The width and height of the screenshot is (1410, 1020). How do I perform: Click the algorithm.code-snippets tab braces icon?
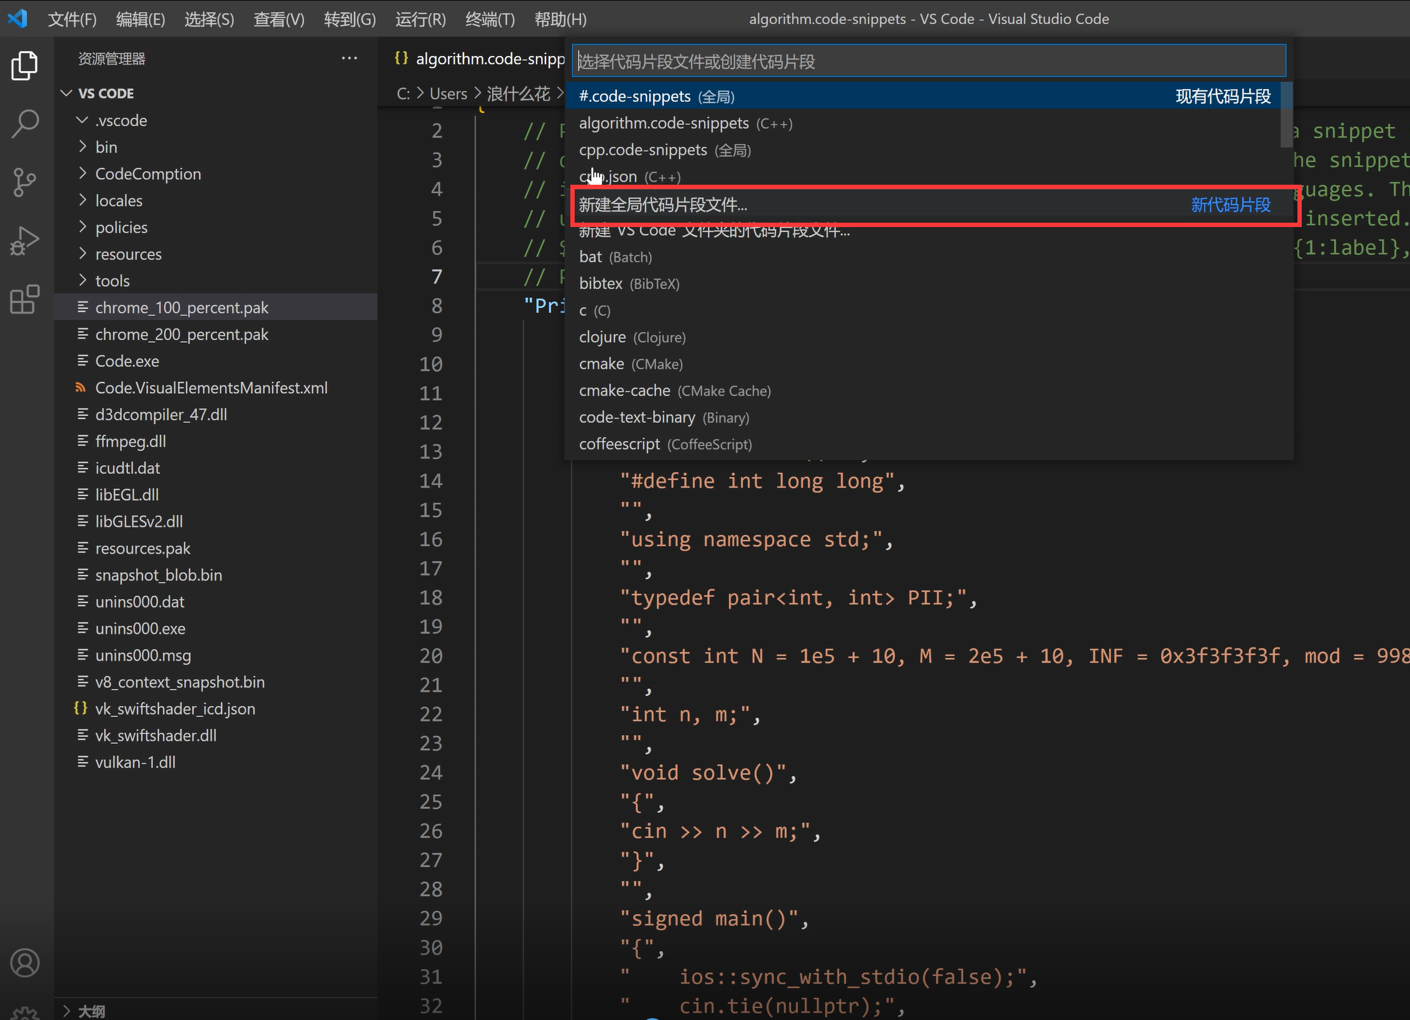coord(402,58)
